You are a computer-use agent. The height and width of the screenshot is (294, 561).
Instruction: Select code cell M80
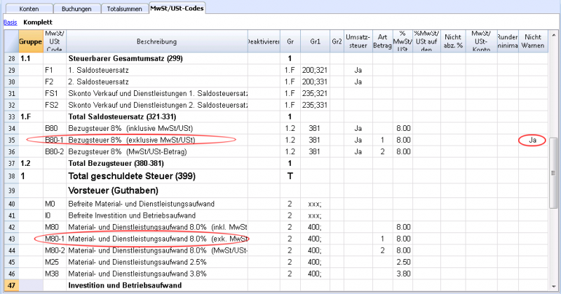[x=55, y=227]
